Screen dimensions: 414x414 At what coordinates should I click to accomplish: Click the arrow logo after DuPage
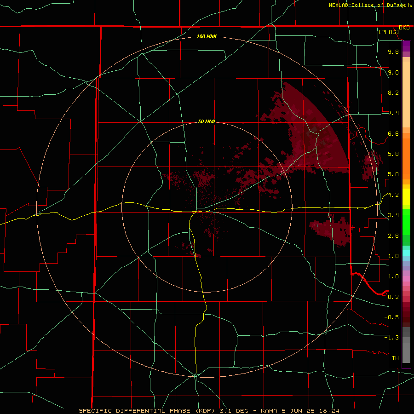pos(410,5)
